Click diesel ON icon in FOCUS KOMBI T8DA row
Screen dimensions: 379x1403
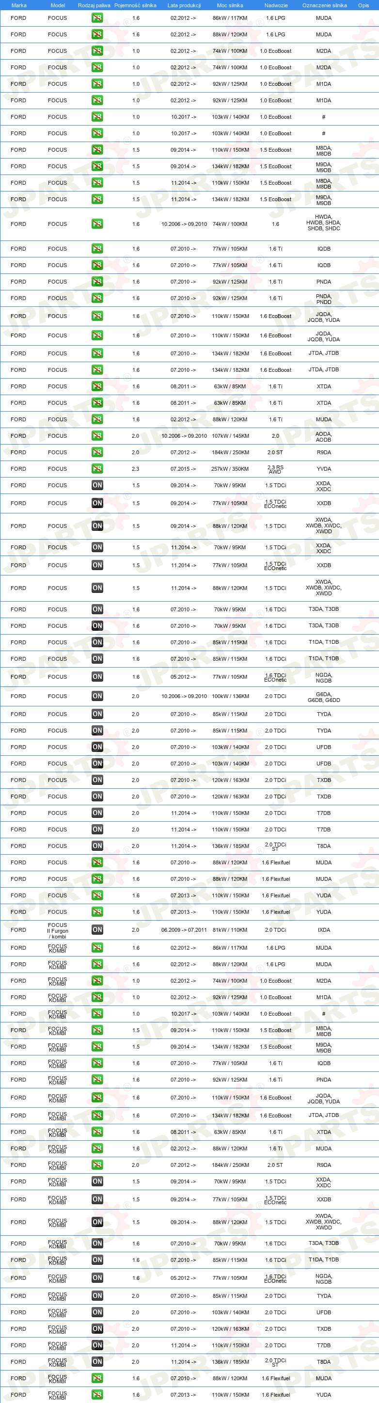[x=97, y=1362]
